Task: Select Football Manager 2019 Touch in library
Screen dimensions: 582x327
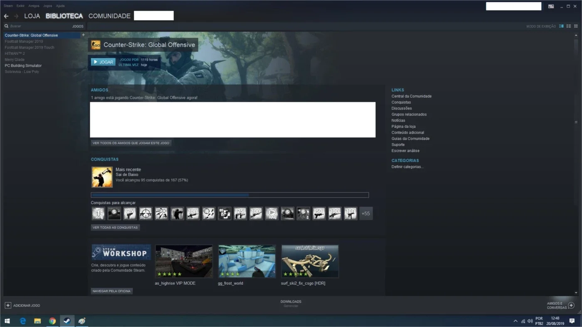Action: (30, 47)
